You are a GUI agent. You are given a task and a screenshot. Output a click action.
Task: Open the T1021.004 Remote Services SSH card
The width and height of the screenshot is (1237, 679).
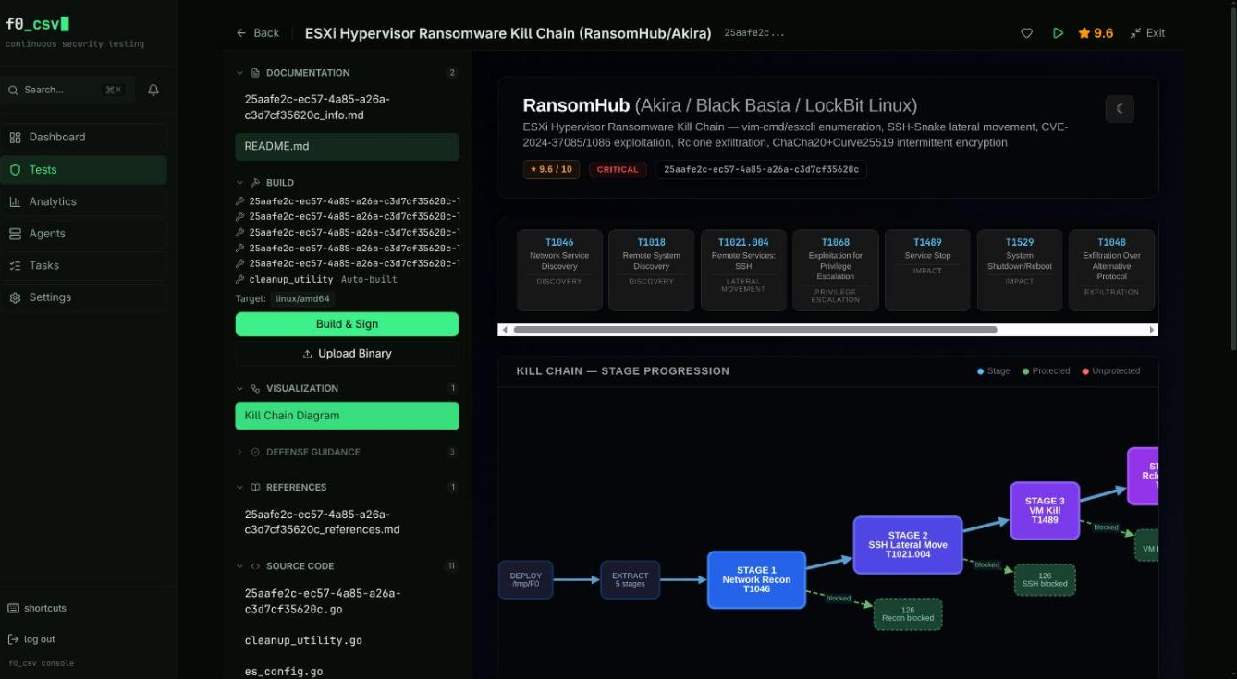click(x=743, y=270)
